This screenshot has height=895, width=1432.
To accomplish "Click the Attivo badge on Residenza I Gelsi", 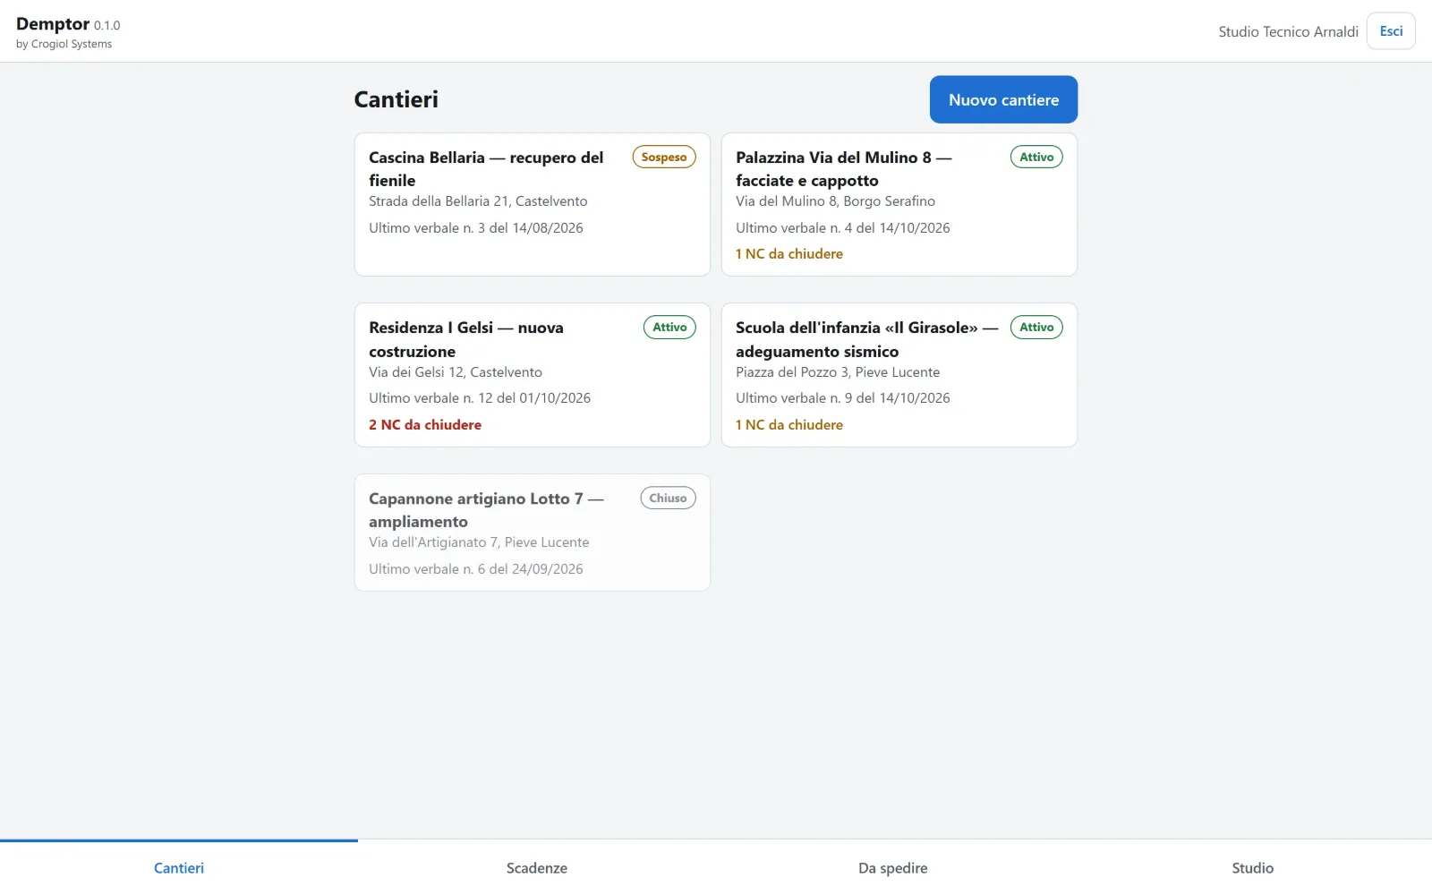I will click(669, 327).
